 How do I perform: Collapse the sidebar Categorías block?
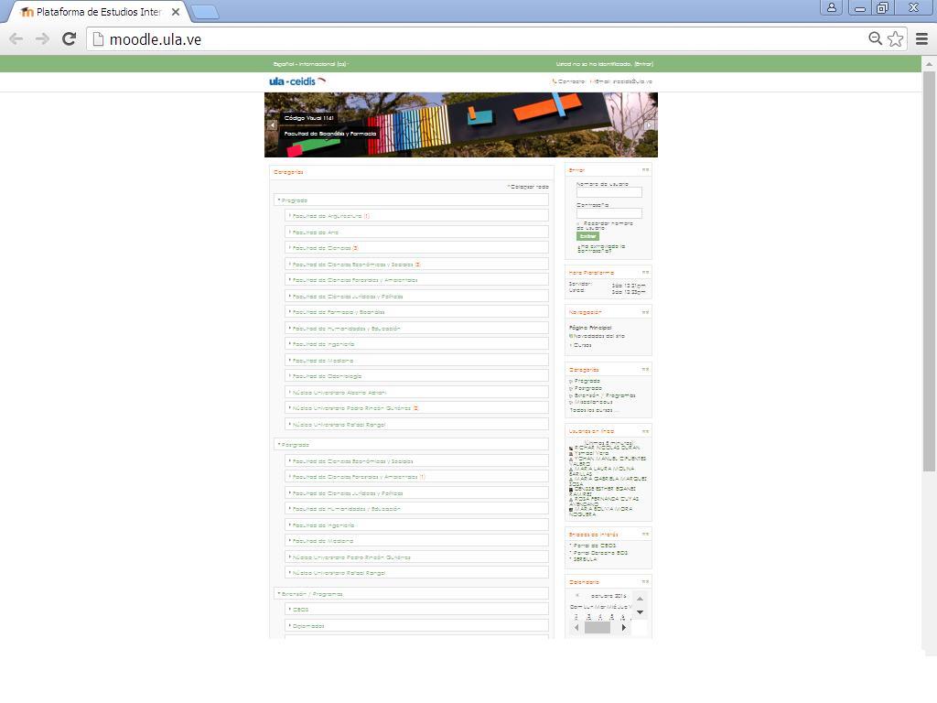pos(645,370)
